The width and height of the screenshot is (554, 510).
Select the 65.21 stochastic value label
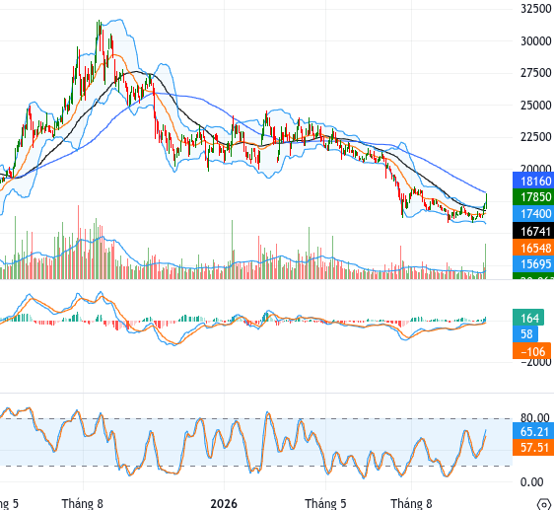click(x=533, y=431)
